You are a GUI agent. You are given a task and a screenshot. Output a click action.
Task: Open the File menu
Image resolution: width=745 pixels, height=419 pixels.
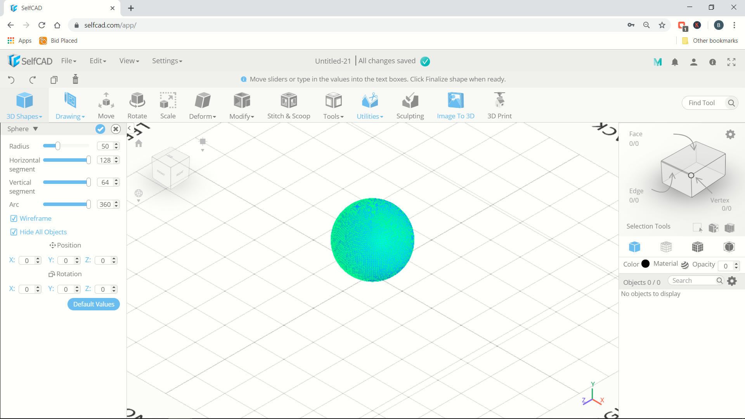click(x=68, y=61)
